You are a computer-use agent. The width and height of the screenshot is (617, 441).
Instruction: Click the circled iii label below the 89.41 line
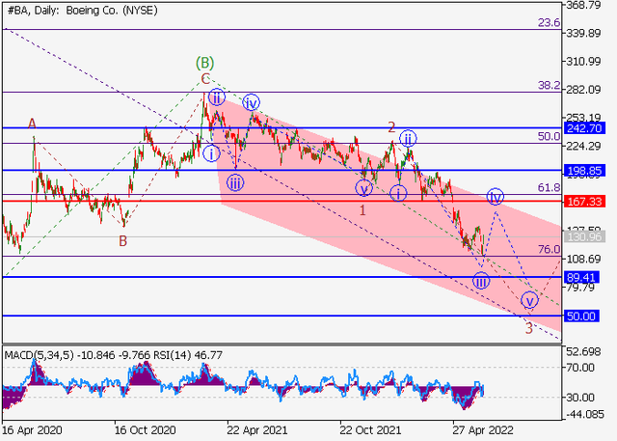click(481, 281)
